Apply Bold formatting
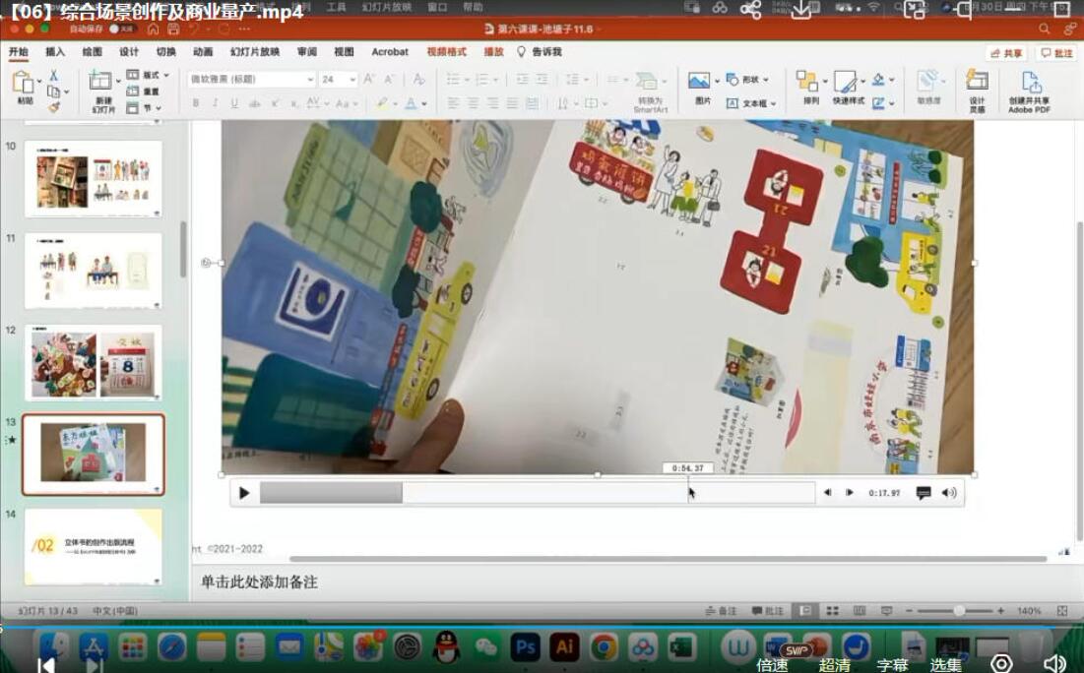Screen dimensions: 1084x673 196,103
